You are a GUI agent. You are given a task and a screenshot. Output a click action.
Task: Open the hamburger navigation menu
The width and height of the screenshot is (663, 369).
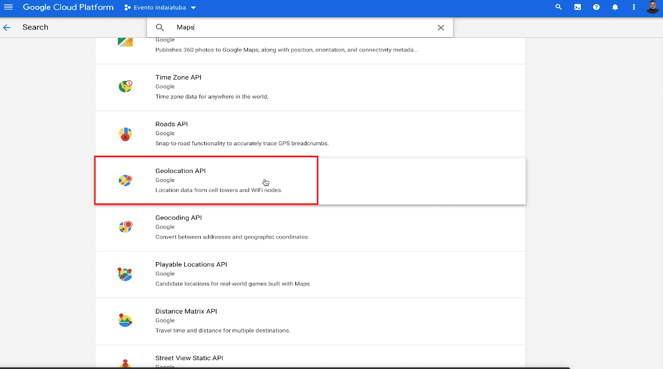[8, 7]
